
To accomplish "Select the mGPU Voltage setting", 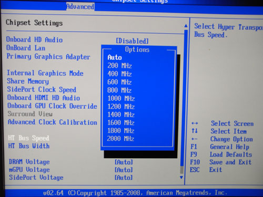I will pyautogui.click(x=29, y=170).
